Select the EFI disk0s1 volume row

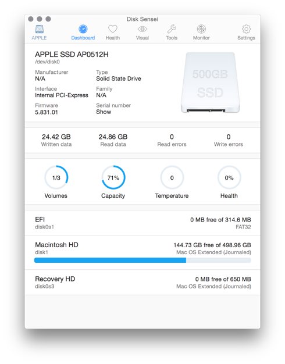142,223
